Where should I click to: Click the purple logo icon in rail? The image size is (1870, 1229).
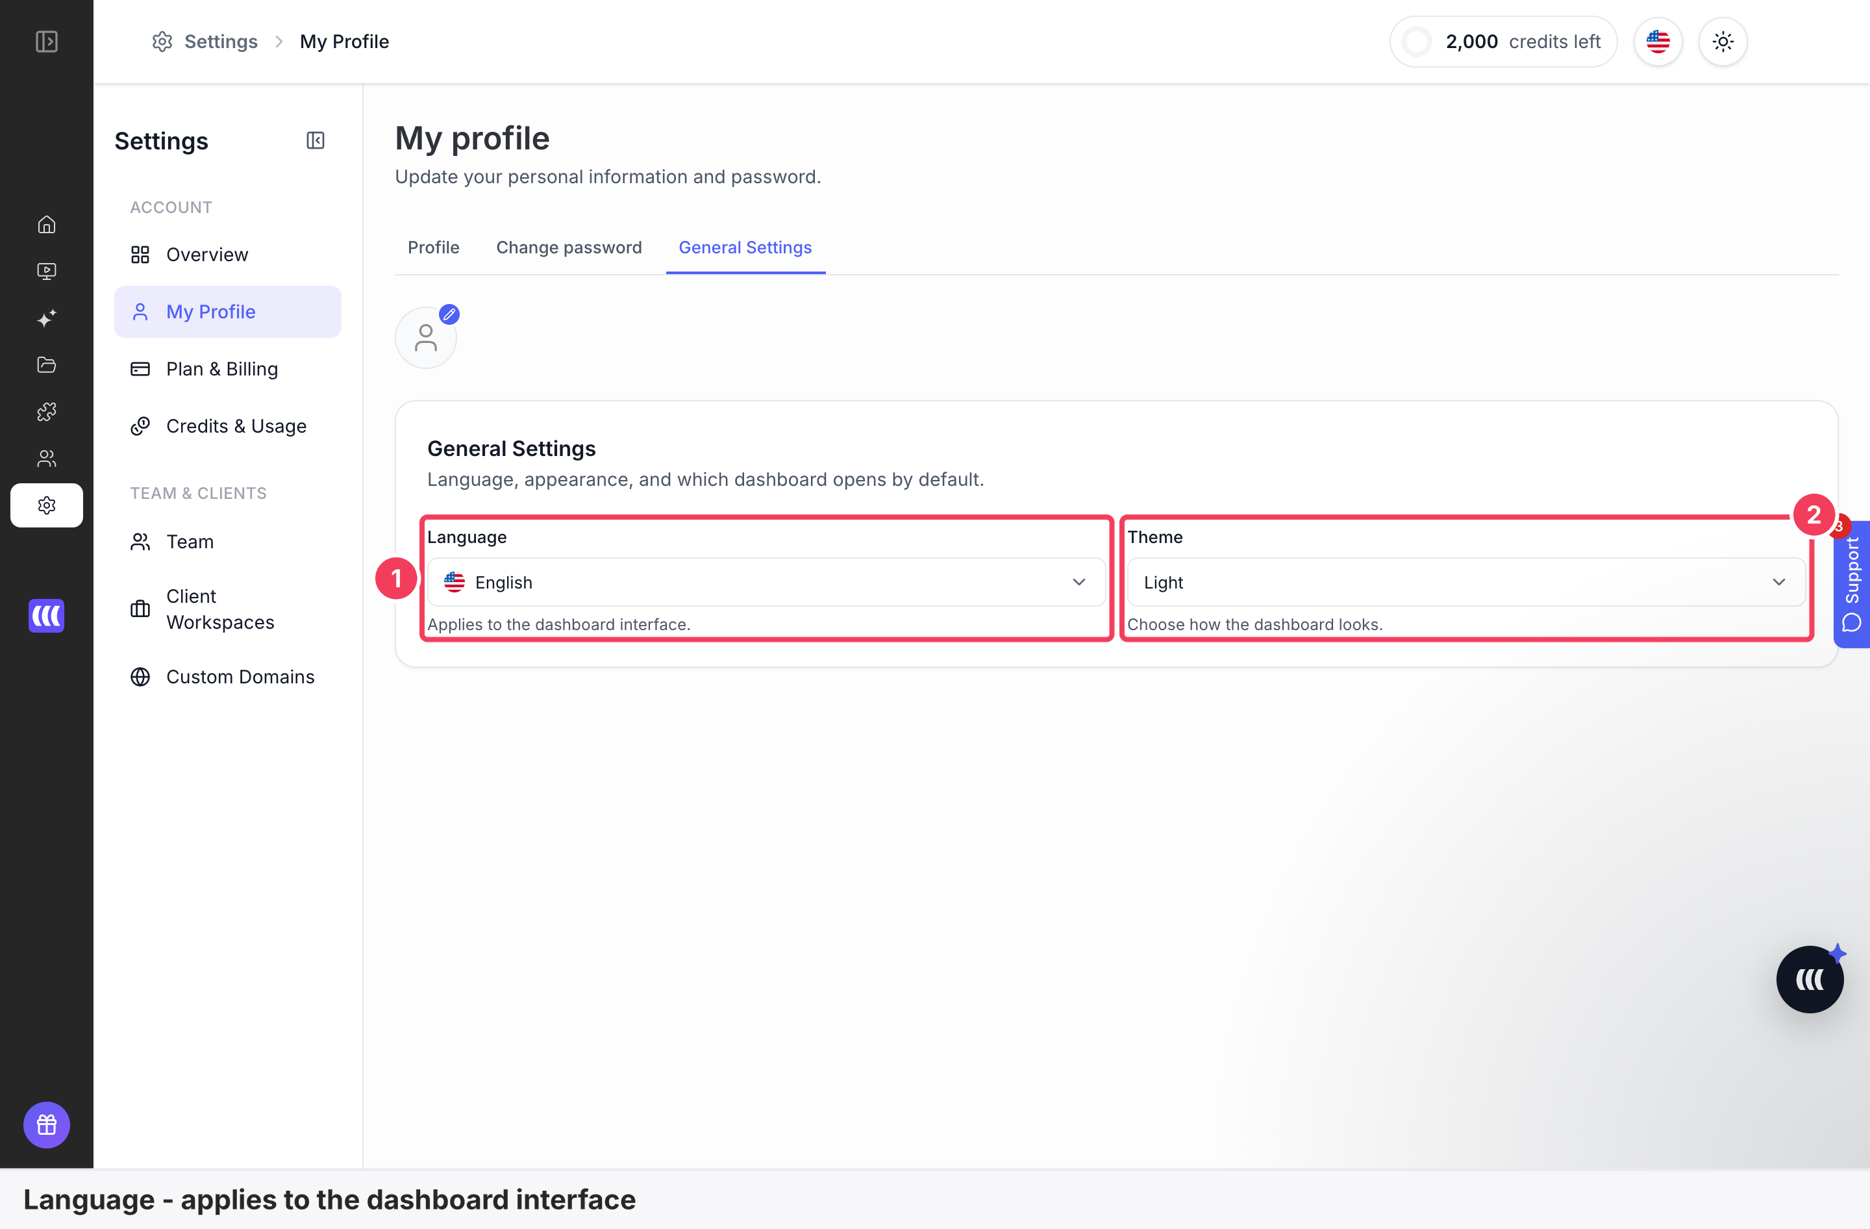pyautogui.click(x=46, y=615)
